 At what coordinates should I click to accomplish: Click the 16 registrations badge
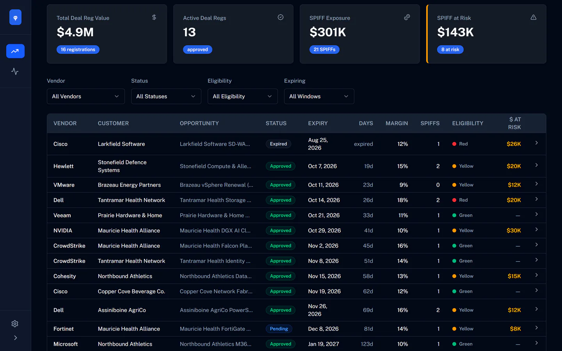tap(78, 50)
